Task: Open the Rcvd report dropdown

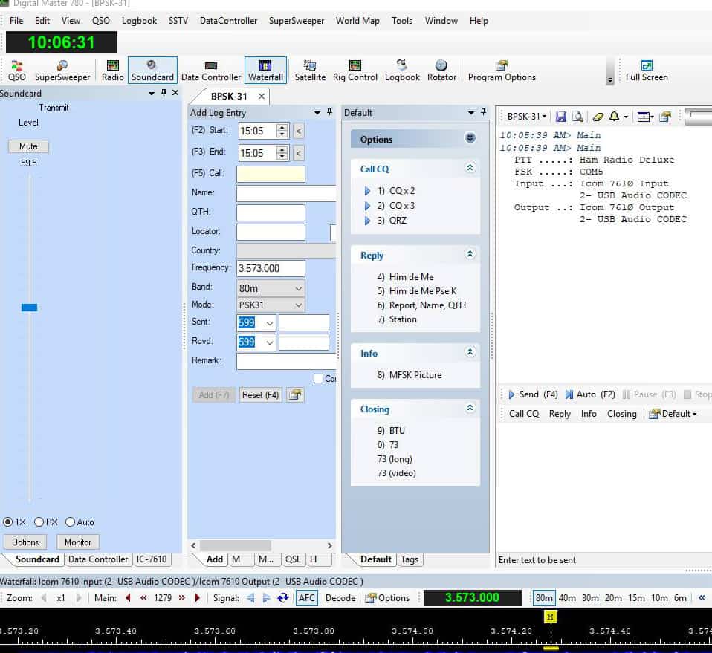Action: (269, 342)
